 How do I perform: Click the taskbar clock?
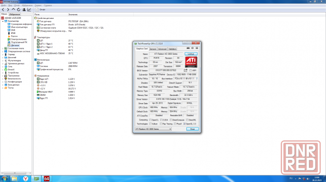[x=317, y=179]
